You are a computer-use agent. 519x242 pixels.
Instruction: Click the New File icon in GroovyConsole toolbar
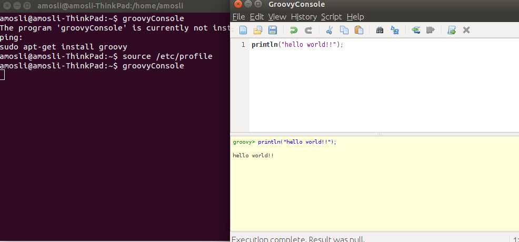[x=243, y=30]
